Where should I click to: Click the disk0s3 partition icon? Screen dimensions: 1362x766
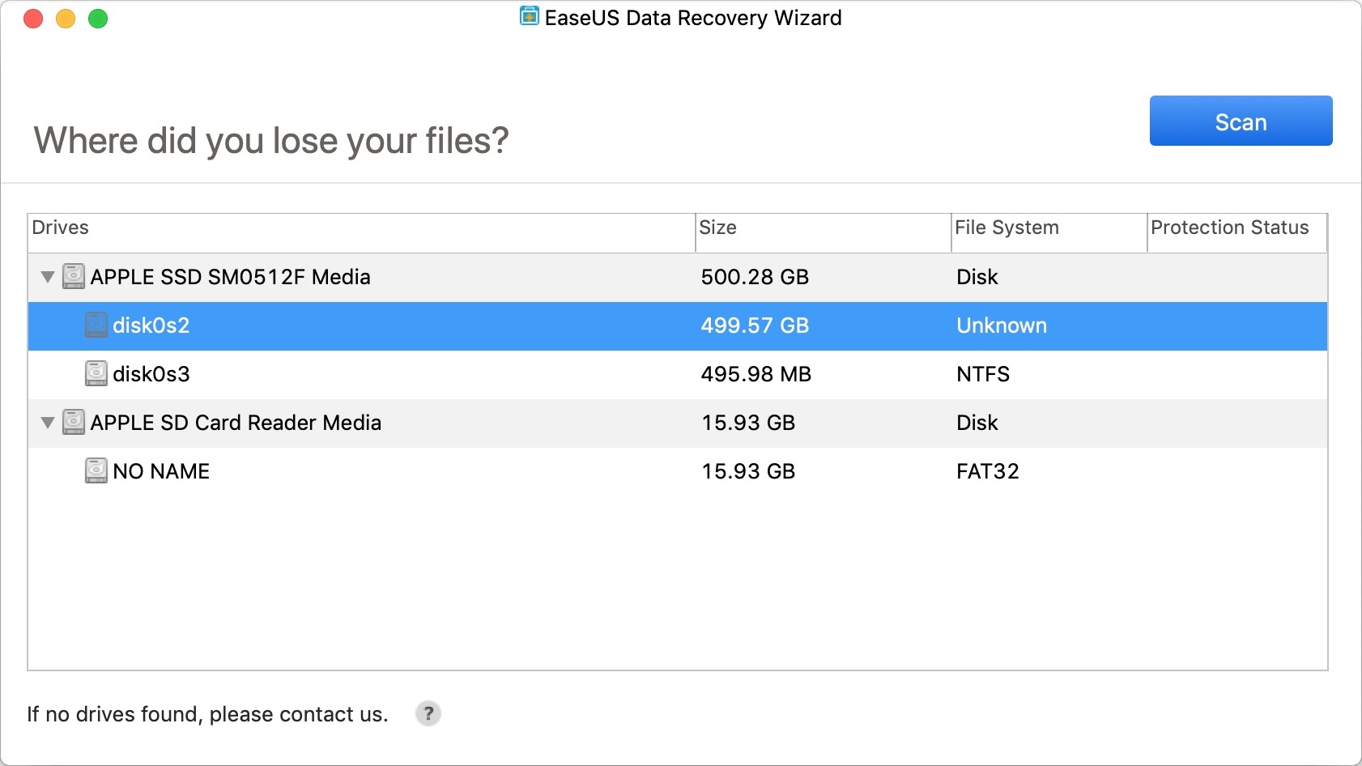tap(96, 374)
